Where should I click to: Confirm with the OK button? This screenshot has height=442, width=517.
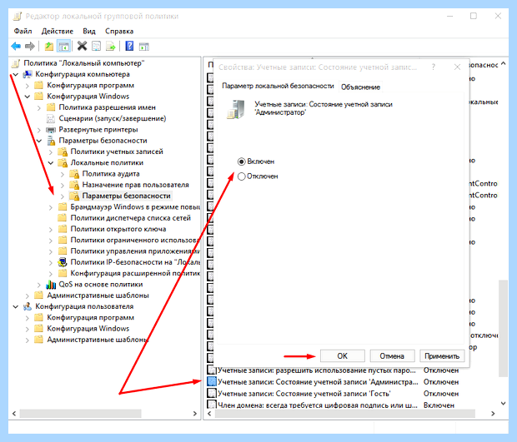pyautogui.click(x=342, y=355)
